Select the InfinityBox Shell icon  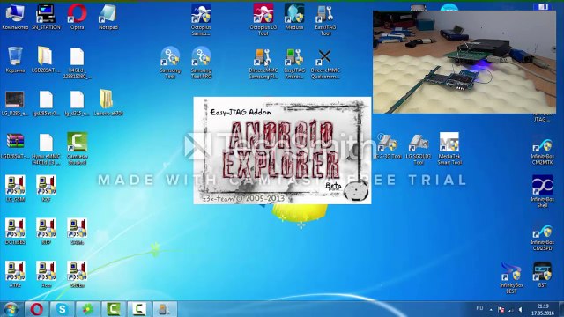pos(543,191)
